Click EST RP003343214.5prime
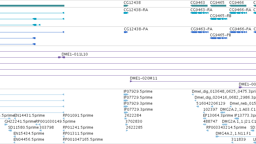This screenshot has height=144, width=256. tap(207, 130)
